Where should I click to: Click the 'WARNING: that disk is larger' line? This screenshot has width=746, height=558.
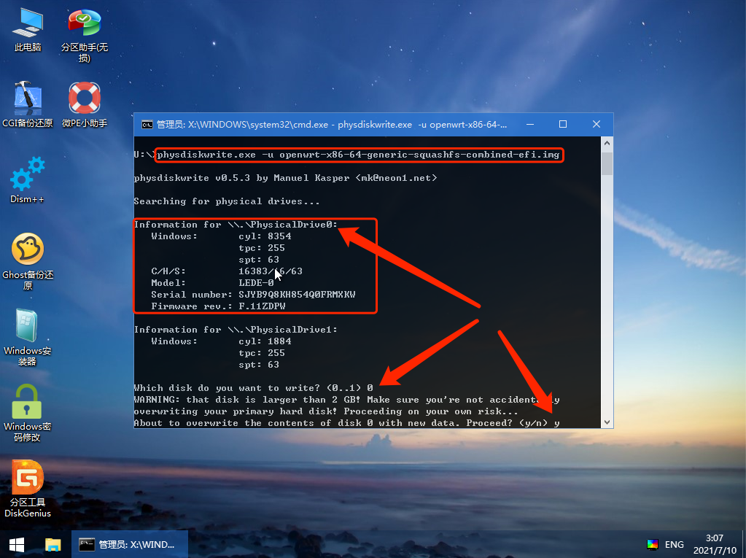347,400
